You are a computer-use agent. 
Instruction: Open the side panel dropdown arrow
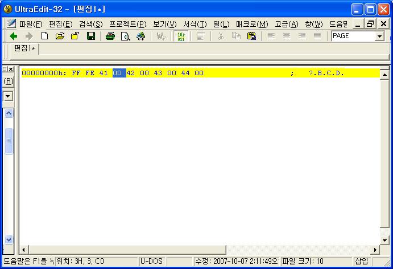pyautogui.click(x=8, y=96)
